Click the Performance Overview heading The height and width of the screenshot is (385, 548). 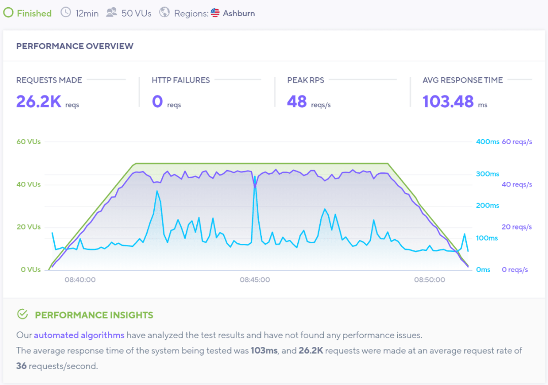point(75,46)
